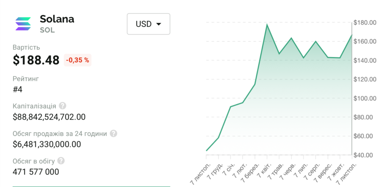
Task: Click the market cap value $88,842,524,702.00
Action: (49, 117)
